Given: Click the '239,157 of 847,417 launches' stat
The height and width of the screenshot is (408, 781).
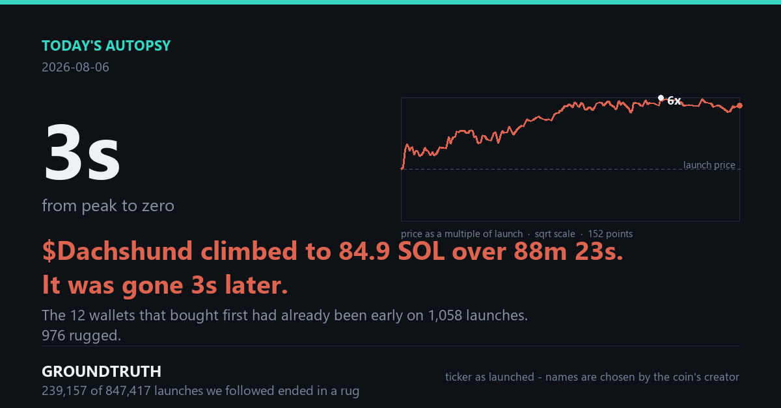Looking at the screenshot, I should pos(200,391).
